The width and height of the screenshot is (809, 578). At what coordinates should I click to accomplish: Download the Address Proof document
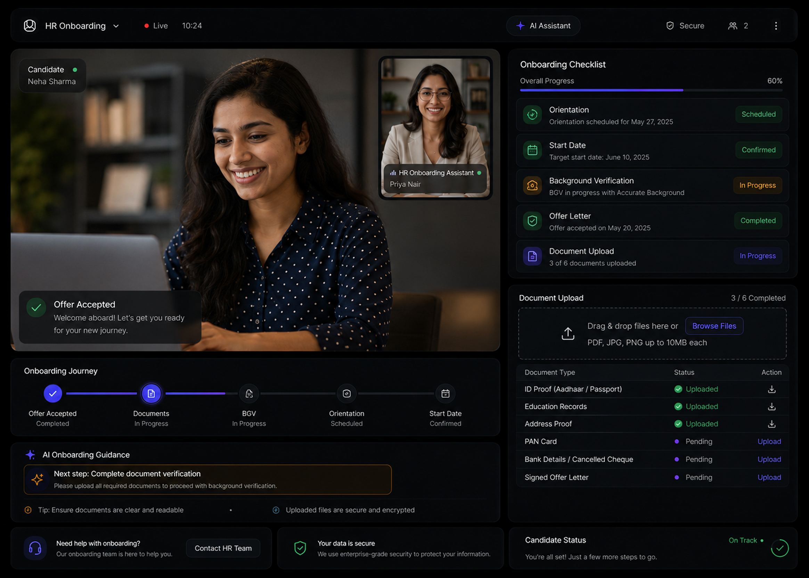[771, 424]
